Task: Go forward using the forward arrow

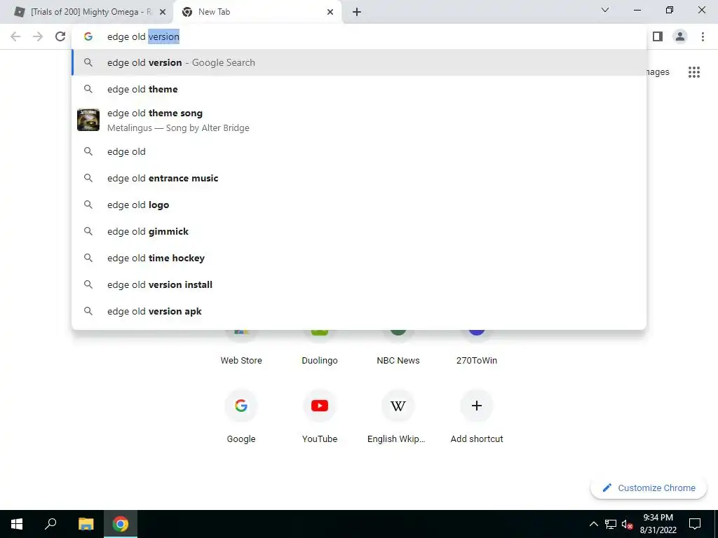Action: pos(38,36)
